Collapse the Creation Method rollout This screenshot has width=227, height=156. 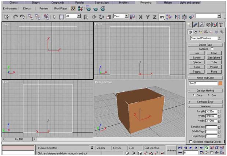pyautogui.click(x=205, y=91)
